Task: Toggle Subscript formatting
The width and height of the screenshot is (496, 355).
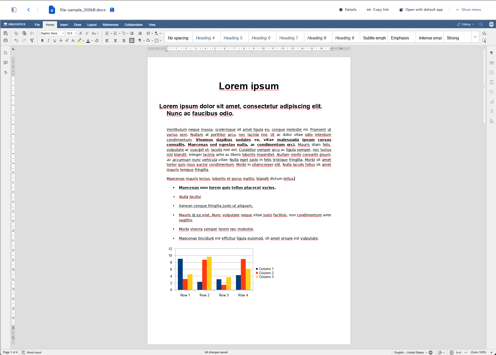Action: [x=73, y=40]
